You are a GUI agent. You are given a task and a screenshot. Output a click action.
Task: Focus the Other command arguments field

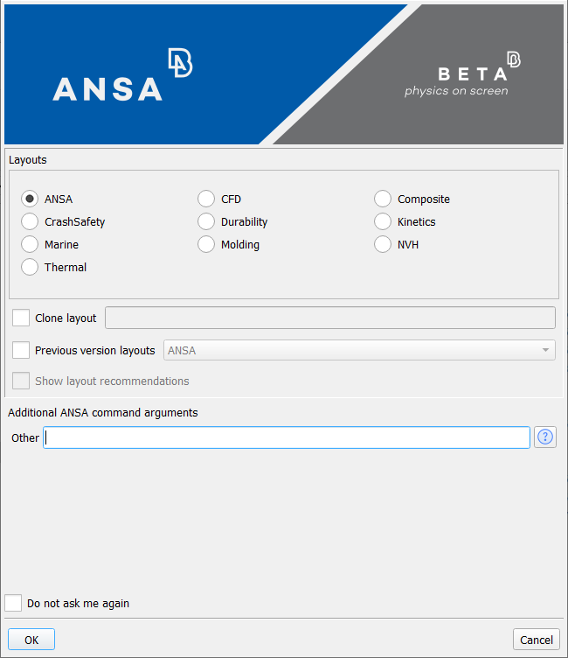287,437
